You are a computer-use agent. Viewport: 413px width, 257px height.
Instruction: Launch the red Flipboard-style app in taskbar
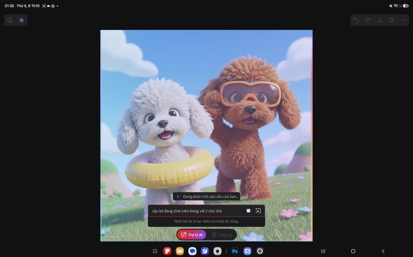tap(167, 251)
